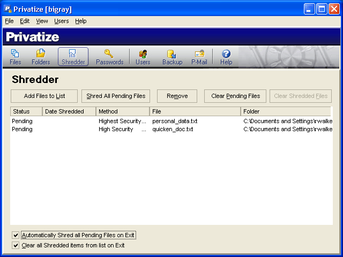Select the quicken_doc.txt entry
343x257 pixels.
pos(173,129)
